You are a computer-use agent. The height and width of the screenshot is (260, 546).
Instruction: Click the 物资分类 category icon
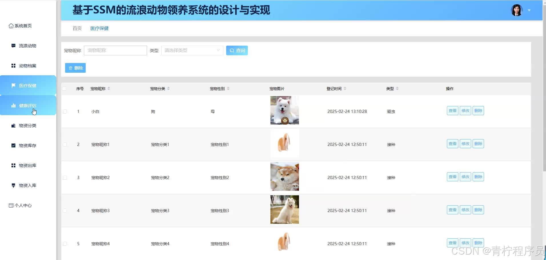click(13, 125)
